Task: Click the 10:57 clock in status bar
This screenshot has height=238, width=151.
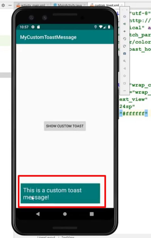Action: pyautogui.click(x=24, y=27)
